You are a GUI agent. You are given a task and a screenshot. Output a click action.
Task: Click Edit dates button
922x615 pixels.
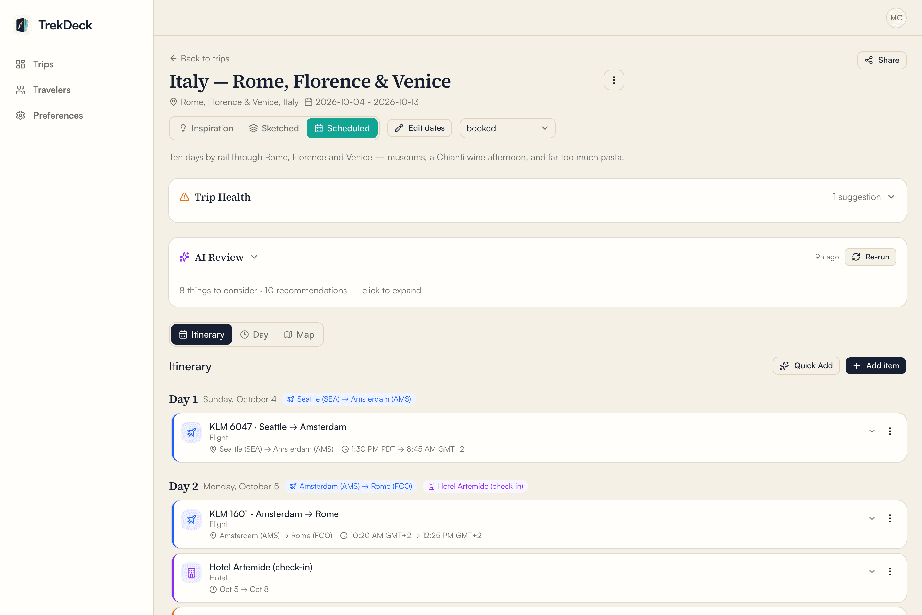pos(419,128)
